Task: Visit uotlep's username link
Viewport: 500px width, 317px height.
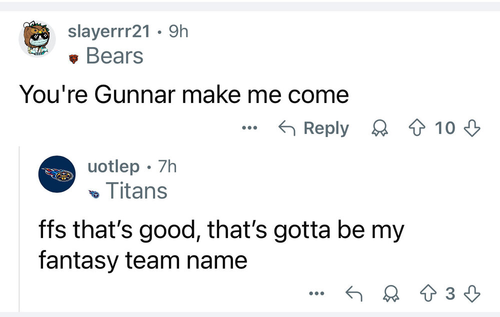Action: (x=113, y=166)
